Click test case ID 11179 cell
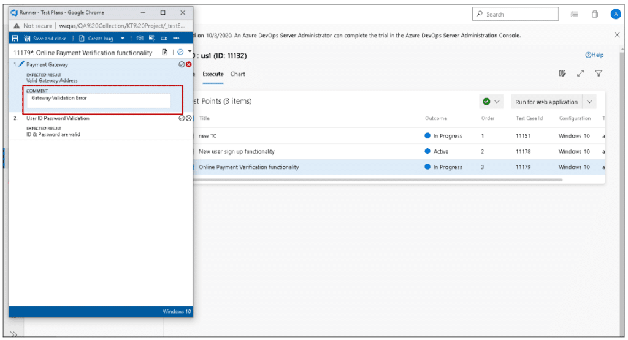This screenshot has height=340, width=628. 523,167
